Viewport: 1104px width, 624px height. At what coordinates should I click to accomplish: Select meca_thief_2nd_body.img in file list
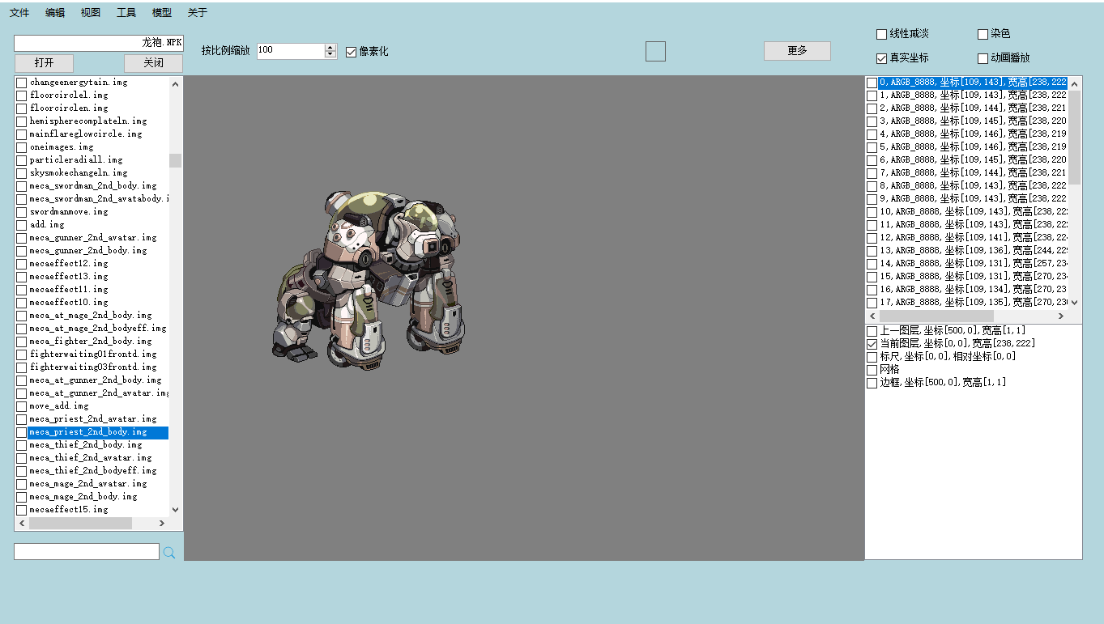(x=86, y=445)
